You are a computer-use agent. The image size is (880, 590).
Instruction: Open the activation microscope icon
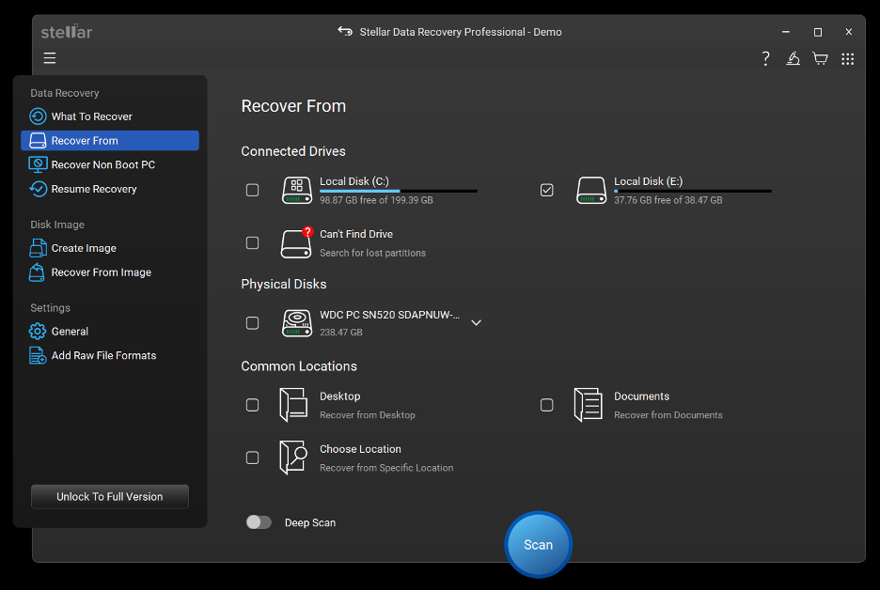[793, 58]
